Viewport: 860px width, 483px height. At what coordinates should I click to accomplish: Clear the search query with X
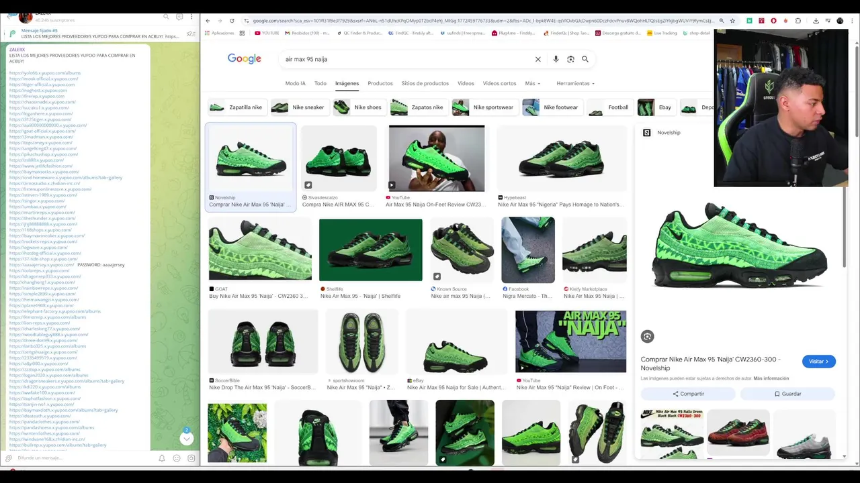(537, 59)
